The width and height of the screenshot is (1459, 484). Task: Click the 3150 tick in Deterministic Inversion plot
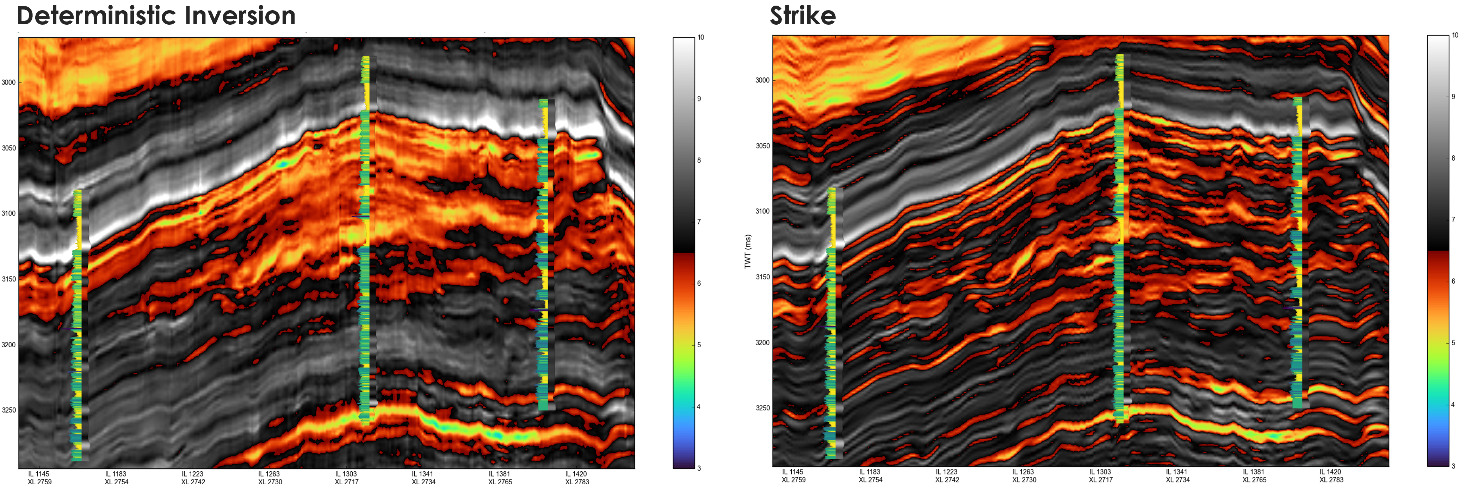(8, 279)
